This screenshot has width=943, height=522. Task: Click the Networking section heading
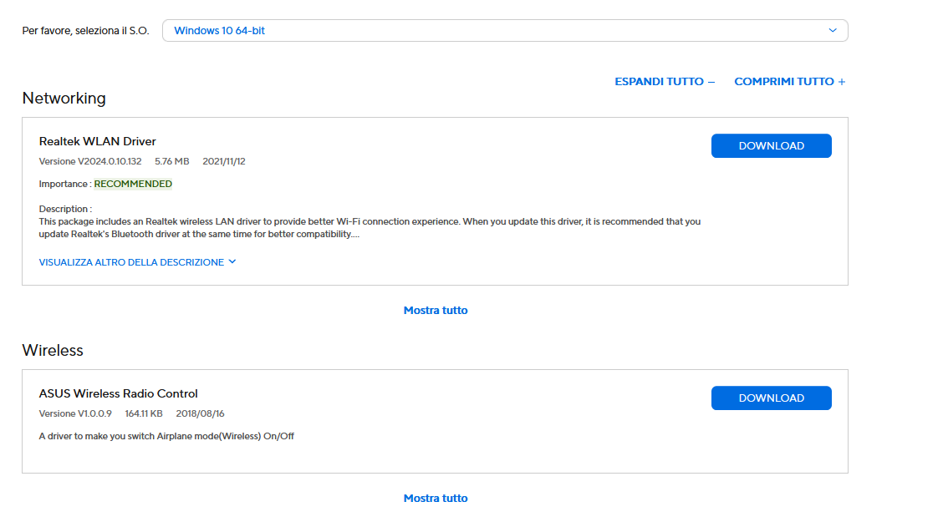64,98
